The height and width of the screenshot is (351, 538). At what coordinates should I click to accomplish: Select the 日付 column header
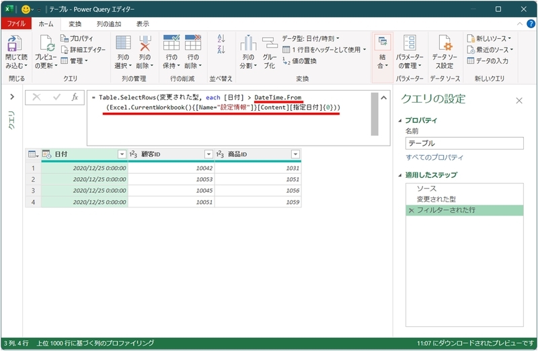85,154
